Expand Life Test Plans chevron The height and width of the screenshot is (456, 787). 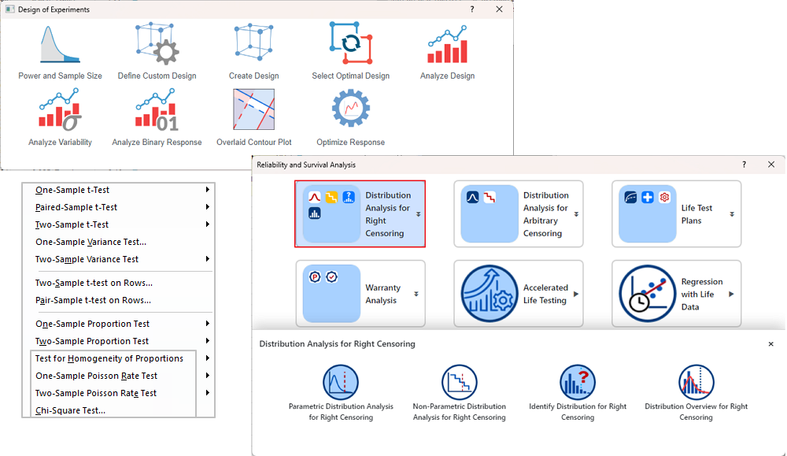click(x=732, y=214)
